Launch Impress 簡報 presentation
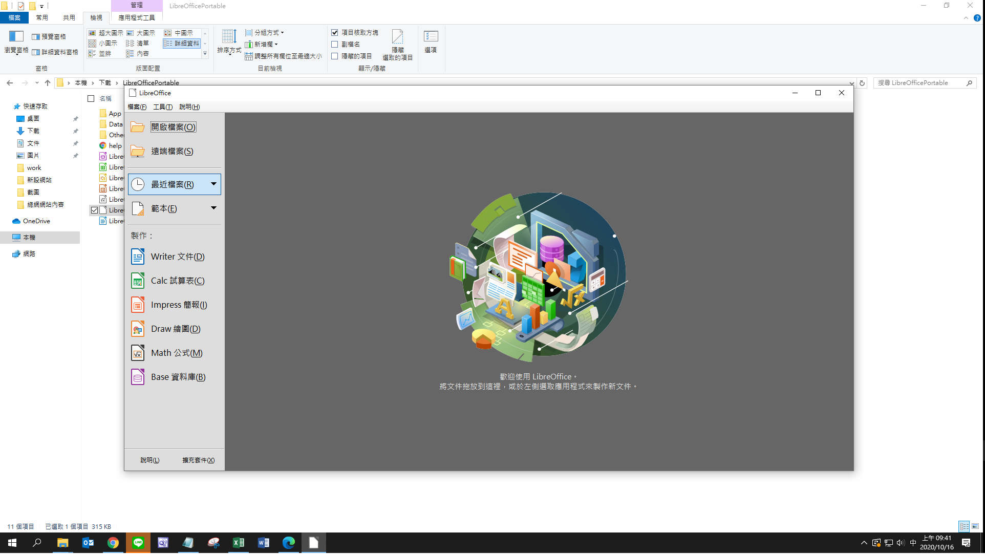This screenshot has width=985, height=554. point(178,305)
